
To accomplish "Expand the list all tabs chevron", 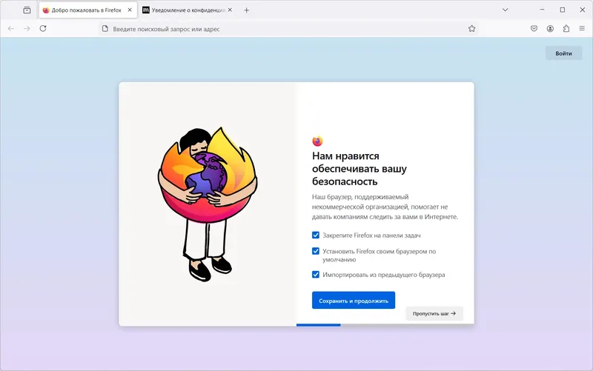I will pyautogui.click(x=506, y=10).
